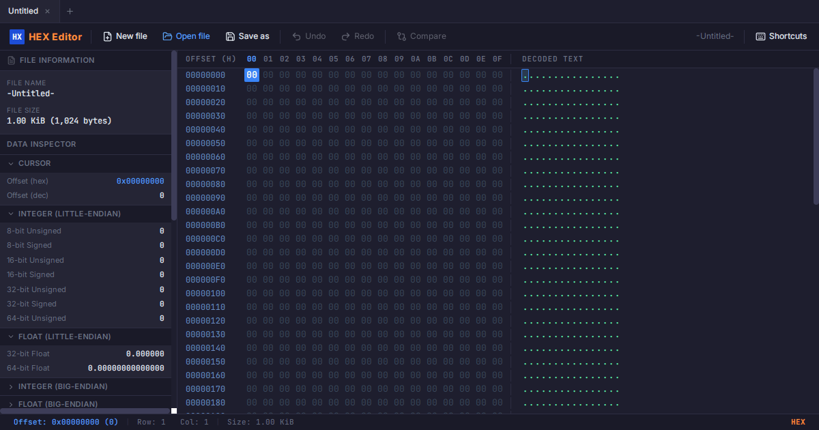Click the Compare button label

[428, 36]
